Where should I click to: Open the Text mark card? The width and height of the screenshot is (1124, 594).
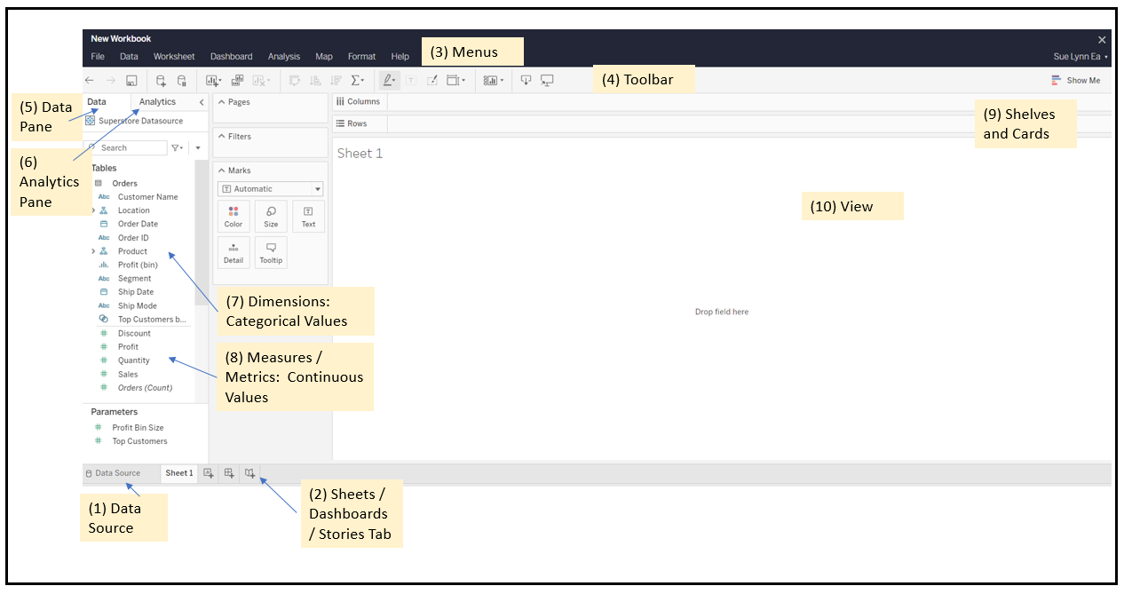308,217
